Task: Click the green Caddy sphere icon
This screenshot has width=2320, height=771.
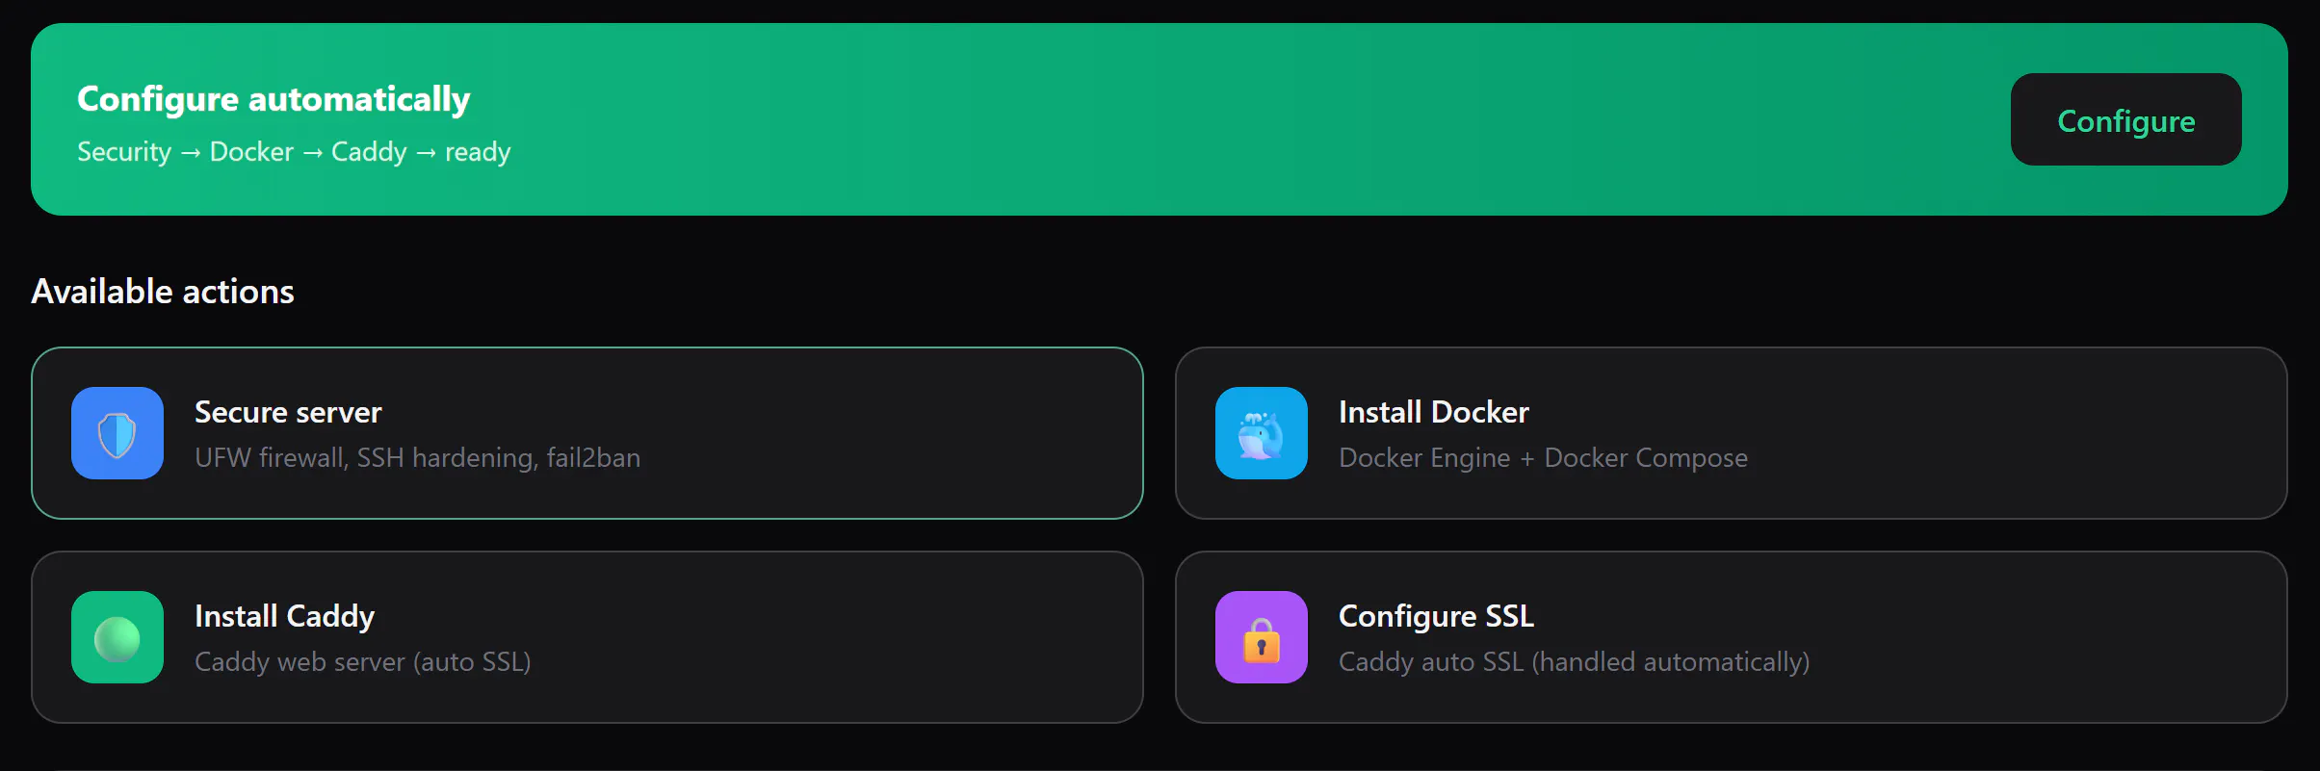Action: 117,637
